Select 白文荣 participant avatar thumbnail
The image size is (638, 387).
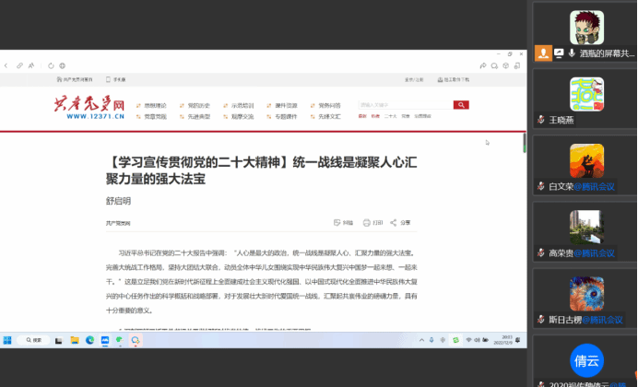click(586, 162)
